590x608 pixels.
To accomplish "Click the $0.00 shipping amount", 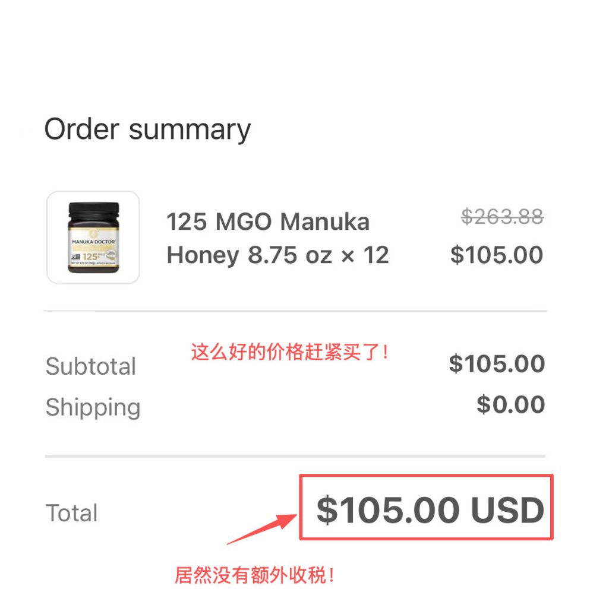I will [x=511, y=404].
